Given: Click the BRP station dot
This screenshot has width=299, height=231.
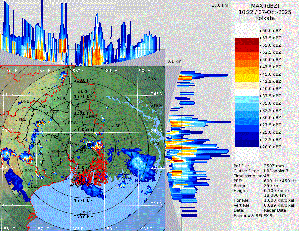Looking at the screenshot, I should pyautogui.click(x=79, y=92).
